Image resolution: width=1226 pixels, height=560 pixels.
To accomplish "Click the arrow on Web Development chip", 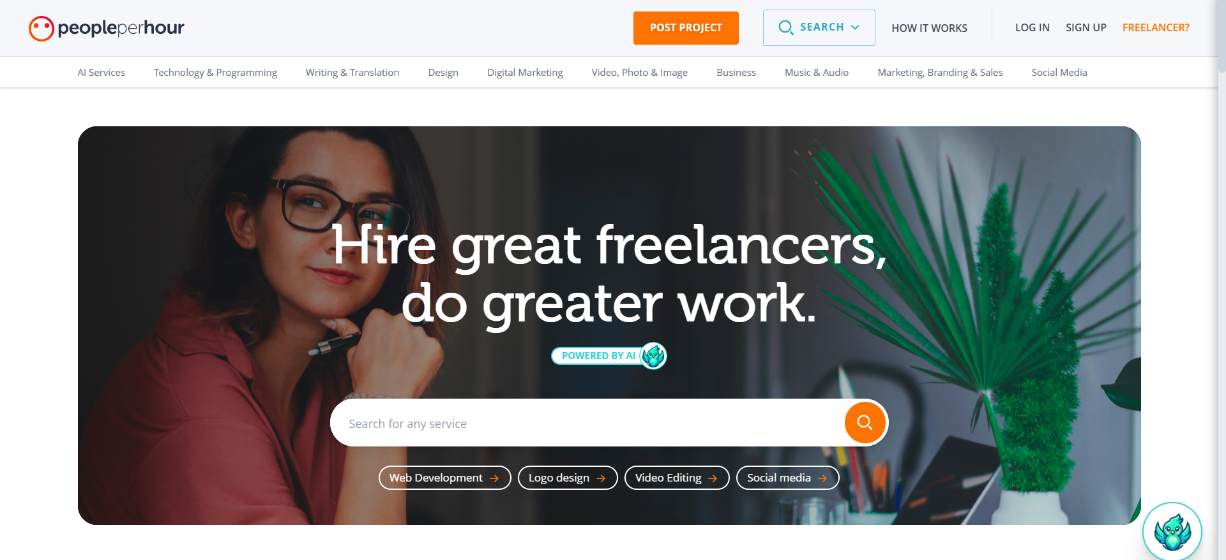I will click(x=494, y=478).
